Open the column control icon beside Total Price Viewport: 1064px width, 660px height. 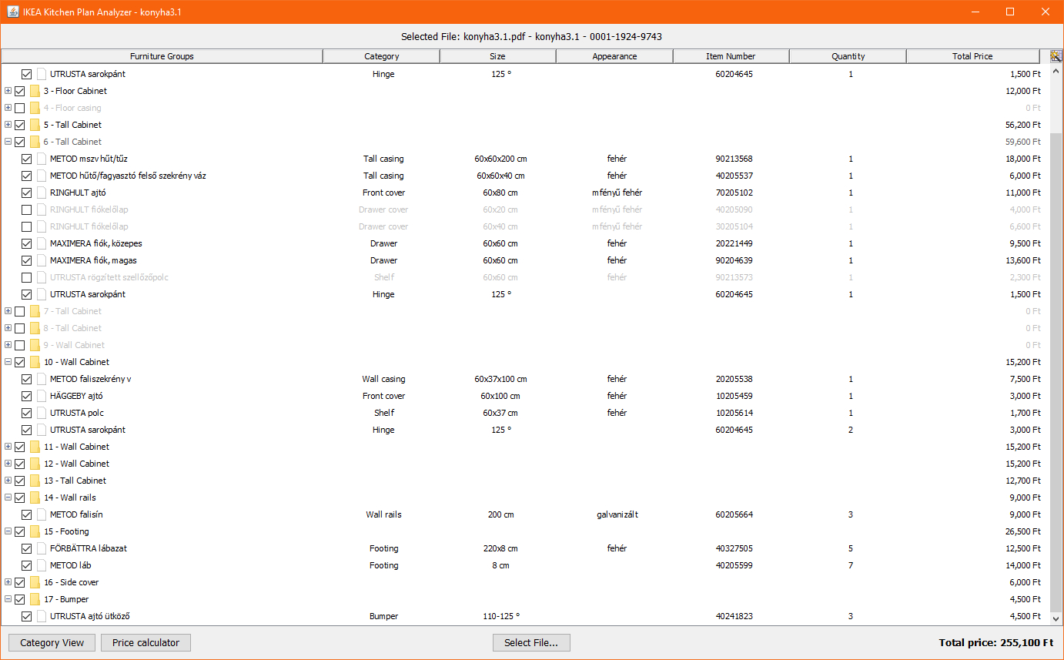click(1056, 56)
